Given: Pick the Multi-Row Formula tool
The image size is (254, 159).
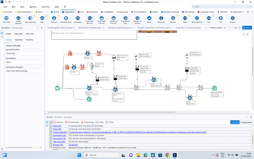Looking at the screenshot, I should 114,18.
